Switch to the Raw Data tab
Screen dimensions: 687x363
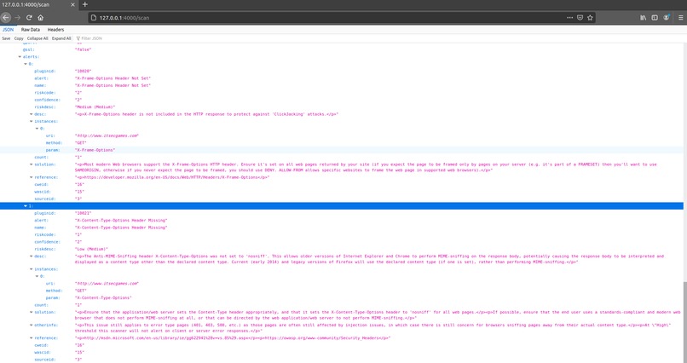(30, 30)
